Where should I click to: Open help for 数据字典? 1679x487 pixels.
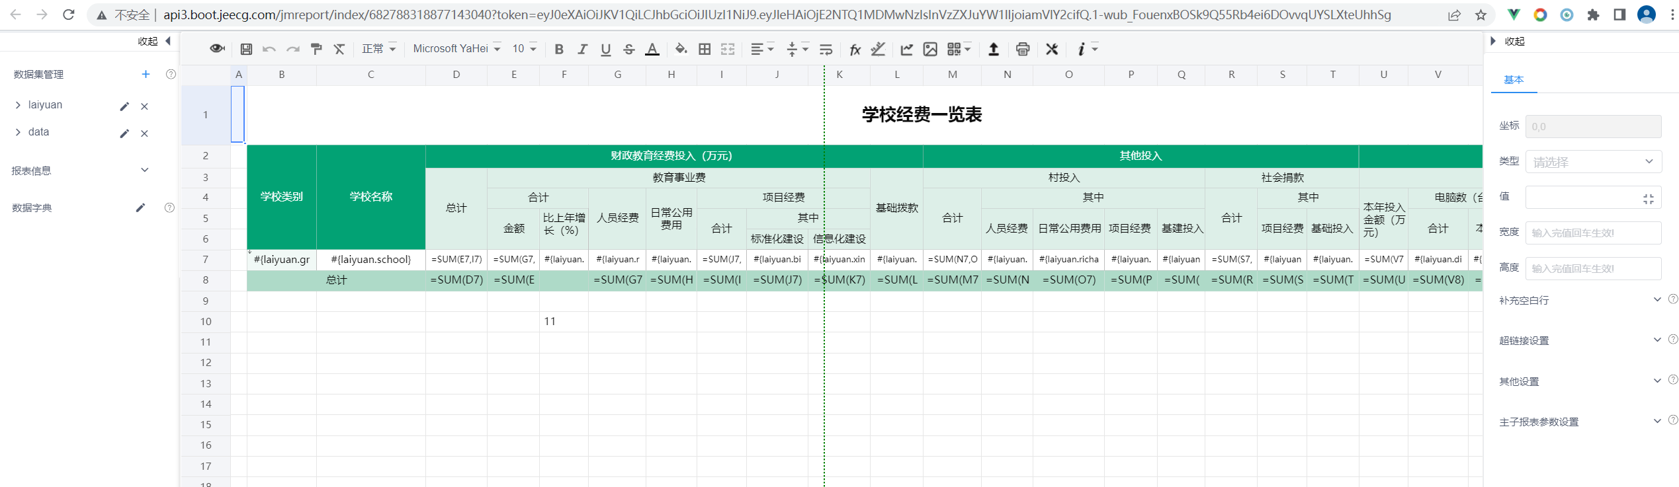[x=169, y=207]
